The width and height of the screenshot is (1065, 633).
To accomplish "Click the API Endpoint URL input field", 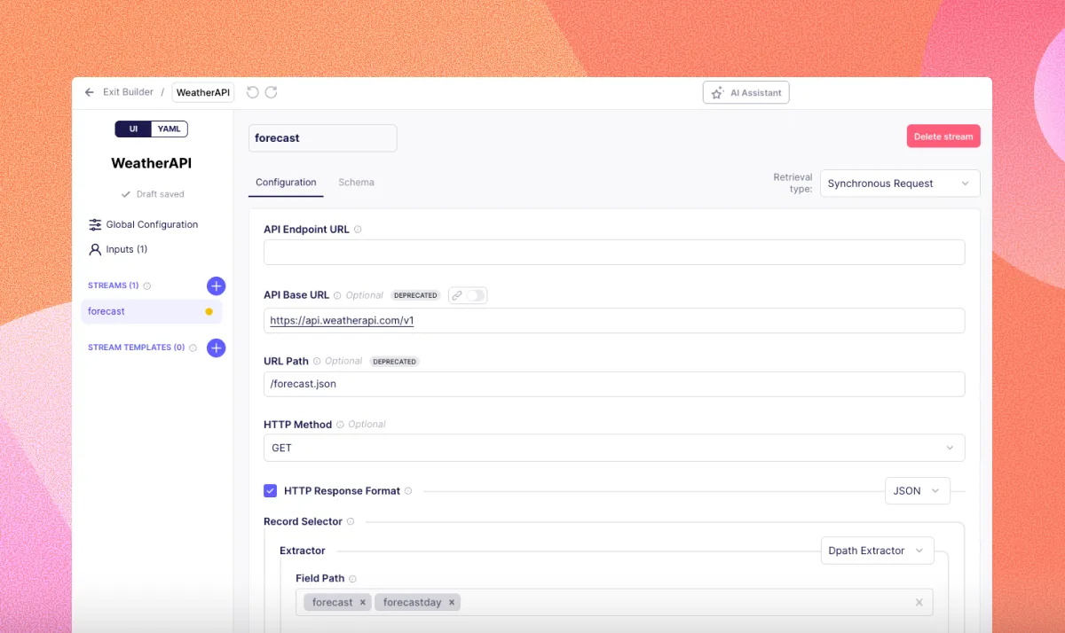I will (614, 252).
